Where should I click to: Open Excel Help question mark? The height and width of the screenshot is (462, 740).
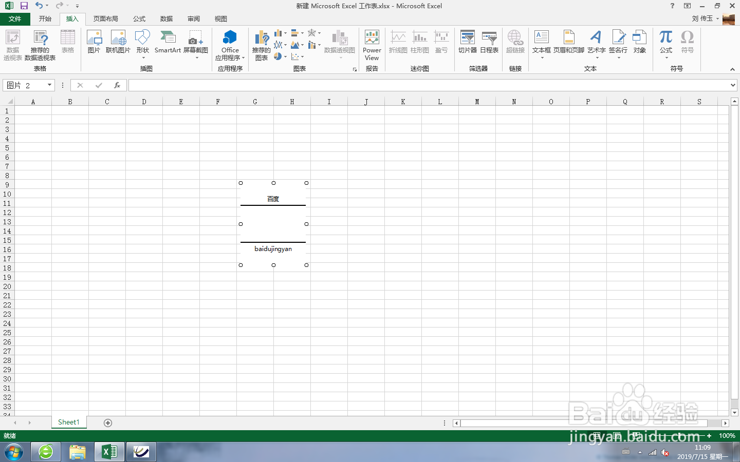(672, 6)
